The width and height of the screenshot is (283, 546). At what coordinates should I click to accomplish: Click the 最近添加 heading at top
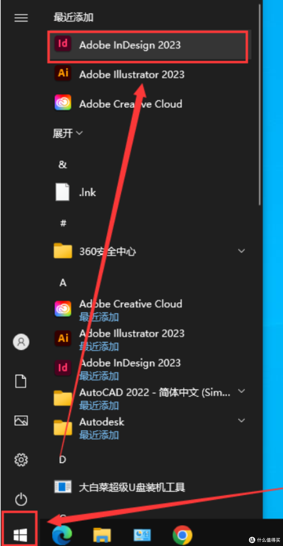click(x=74, y=17)
